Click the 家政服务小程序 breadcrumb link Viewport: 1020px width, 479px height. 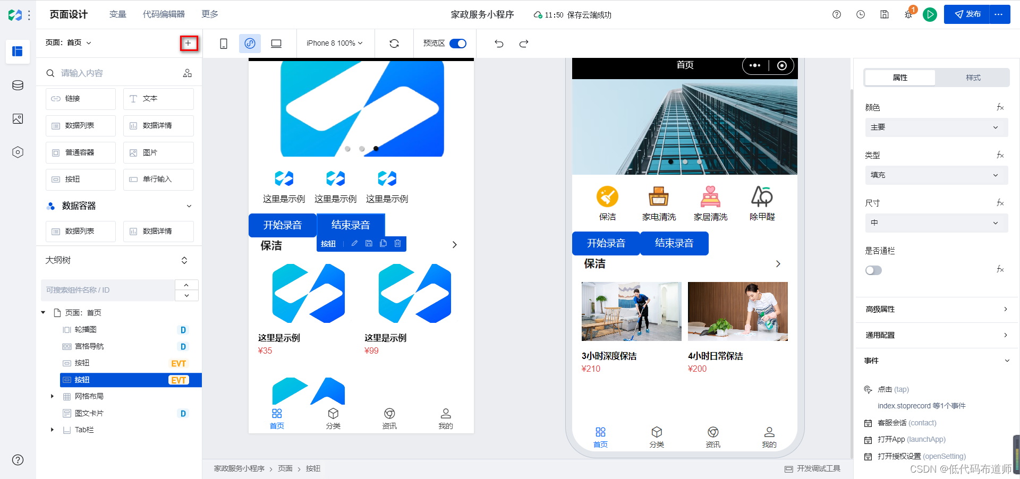239,468
